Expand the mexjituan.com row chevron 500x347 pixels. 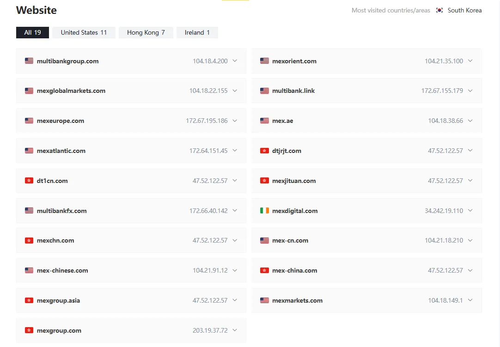pos(470,181)
